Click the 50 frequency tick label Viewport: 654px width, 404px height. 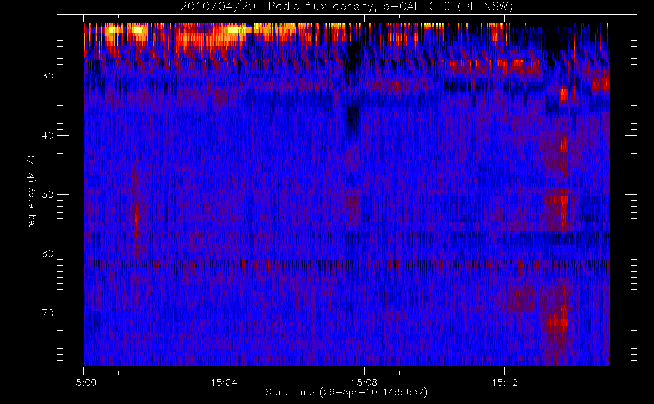[x=48, y=194]
